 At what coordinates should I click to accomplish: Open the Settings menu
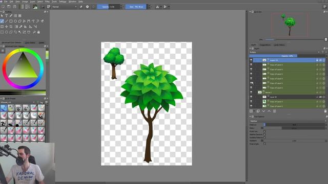tap(63, 2)
